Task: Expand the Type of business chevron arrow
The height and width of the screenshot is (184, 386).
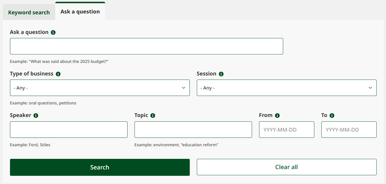Action: (184, 88)
